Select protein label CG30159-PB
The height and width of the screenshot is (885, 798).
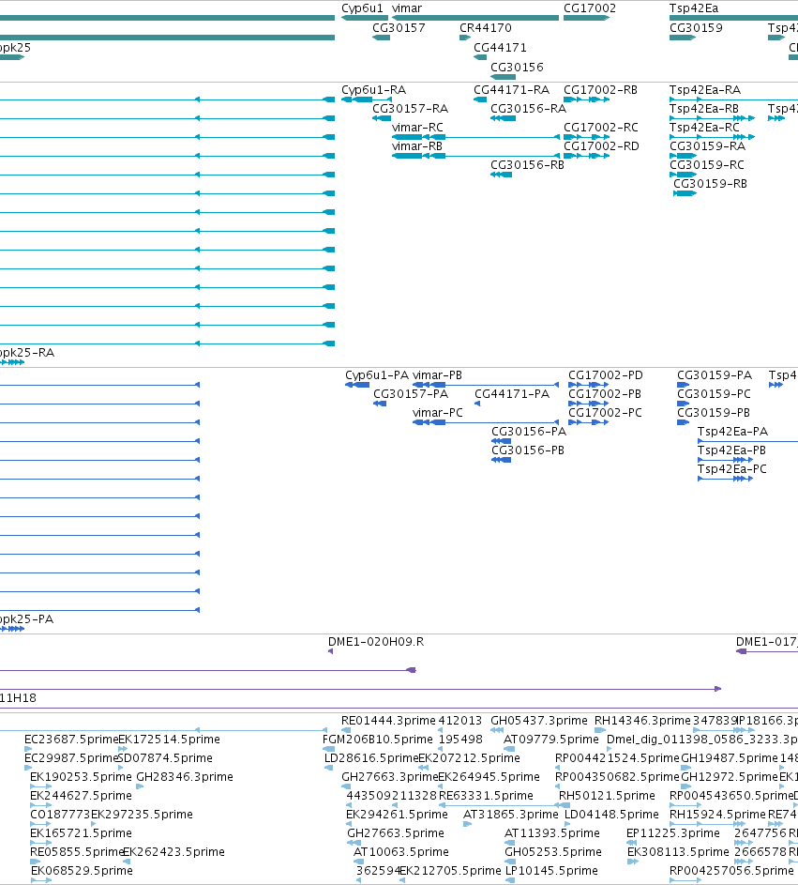point(714,413)
